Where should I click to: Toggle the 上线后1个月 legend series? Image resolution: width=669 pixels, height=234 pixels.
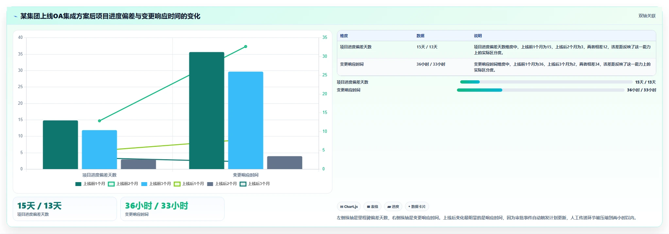pyautogui.click(x=189, y=184)
